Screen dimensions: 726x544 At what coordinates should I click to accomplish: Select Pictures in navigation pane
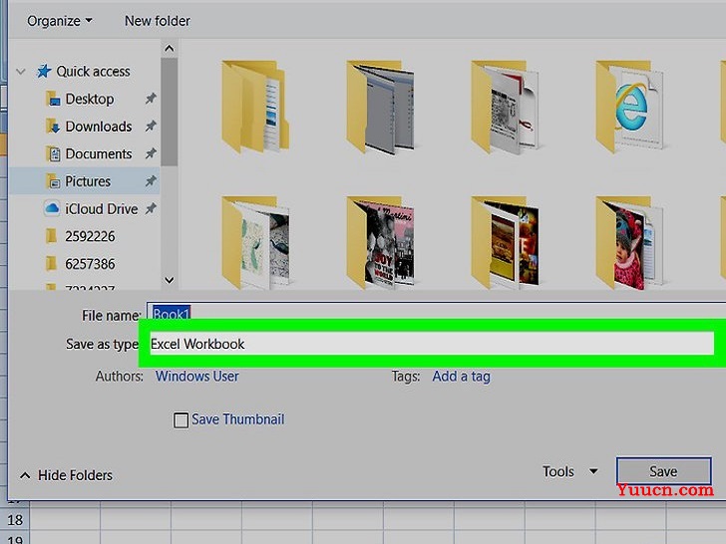click(88, 181)
